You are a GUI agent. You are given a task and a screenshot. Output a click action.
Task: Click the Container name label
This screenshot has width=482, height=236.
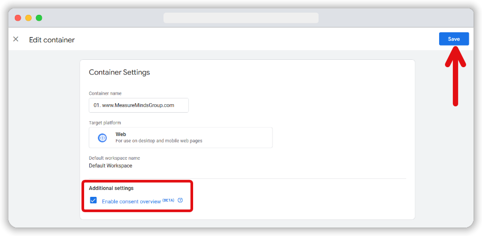click(x=105, y=93)
